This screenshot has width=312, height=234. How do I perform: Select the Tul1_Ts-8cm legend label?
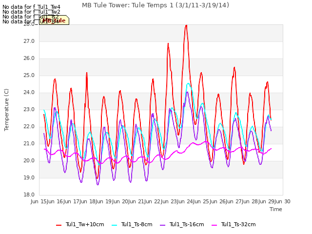pyautogui.click(x=136, y=224)
